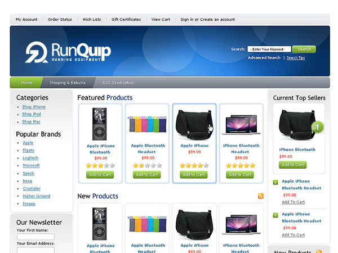Open Gift Certificates page

(x=126, y=19)
